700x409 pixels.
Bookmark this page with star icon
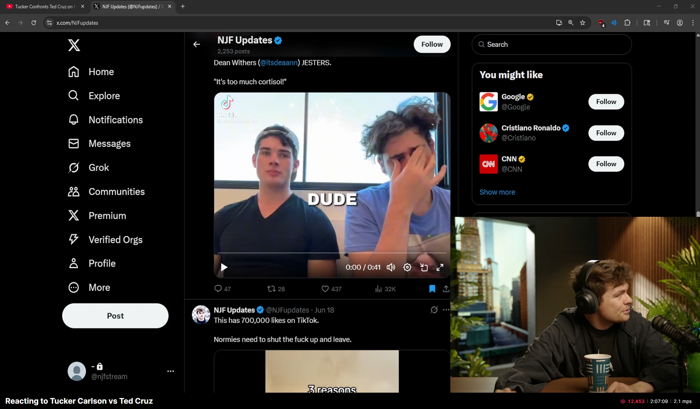coord(583,23)
